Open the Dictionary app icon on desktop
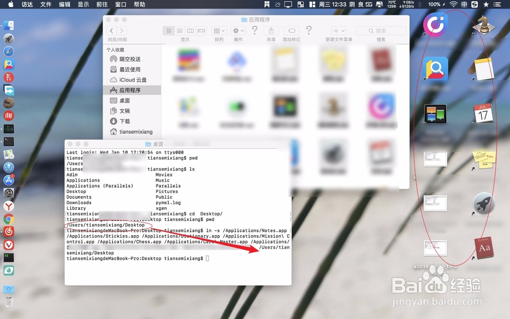This screenshot has width=510, height=319. click(483, 249)
